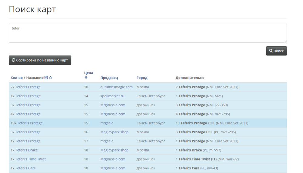Click the star icon in the name header
The height and width of the screenshot is (173, 303).
click(51, 78)
